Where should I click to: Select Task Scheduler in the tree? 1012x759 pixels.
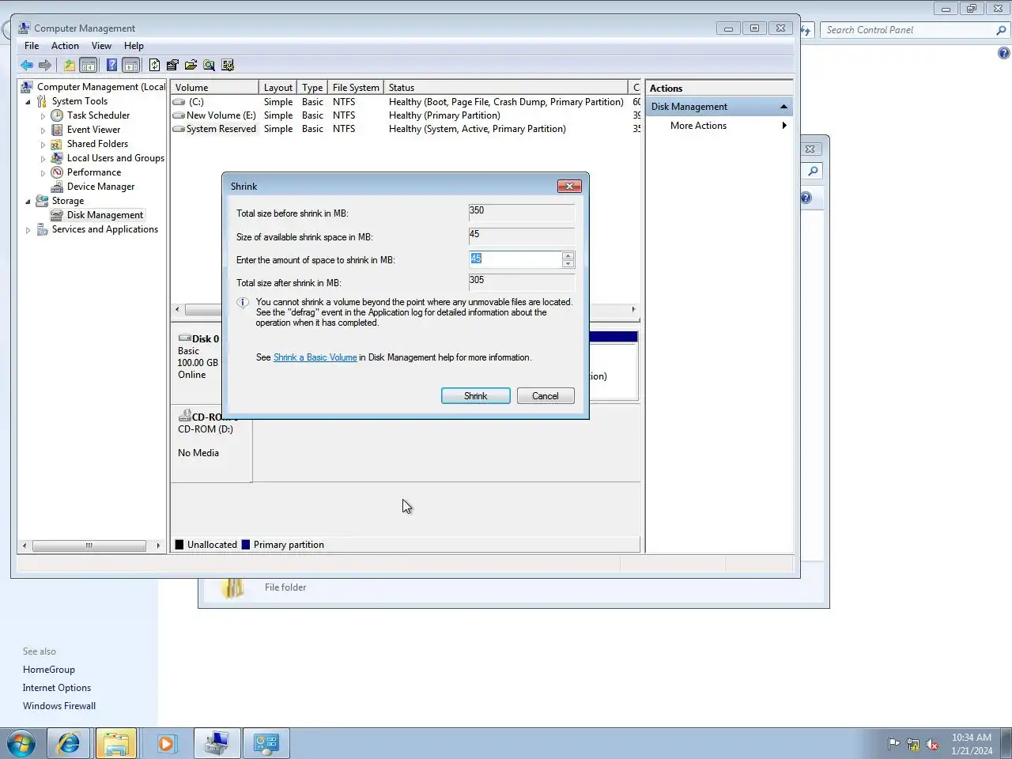98,115
